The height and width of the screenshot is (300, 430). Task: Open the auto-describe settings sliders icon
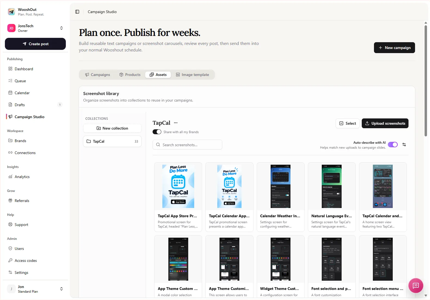(x=404, y=145)
